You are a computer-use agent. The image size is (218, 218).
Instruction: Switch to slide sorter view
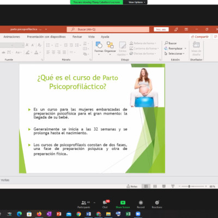coord(155,186)
